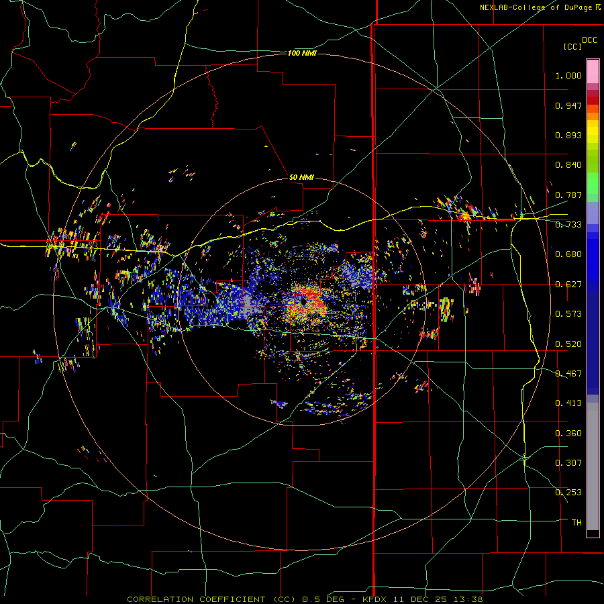Pick the pink swatch atop the color bar
The height and width of the screenshot is (604, 604).
(x=593, y=72)
